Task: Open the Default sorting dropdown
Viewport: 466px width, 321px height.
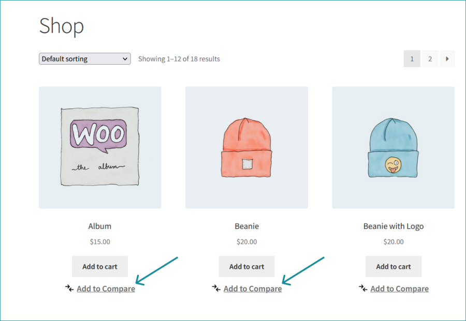Action: pyautogui.click(x=84, y=59)
